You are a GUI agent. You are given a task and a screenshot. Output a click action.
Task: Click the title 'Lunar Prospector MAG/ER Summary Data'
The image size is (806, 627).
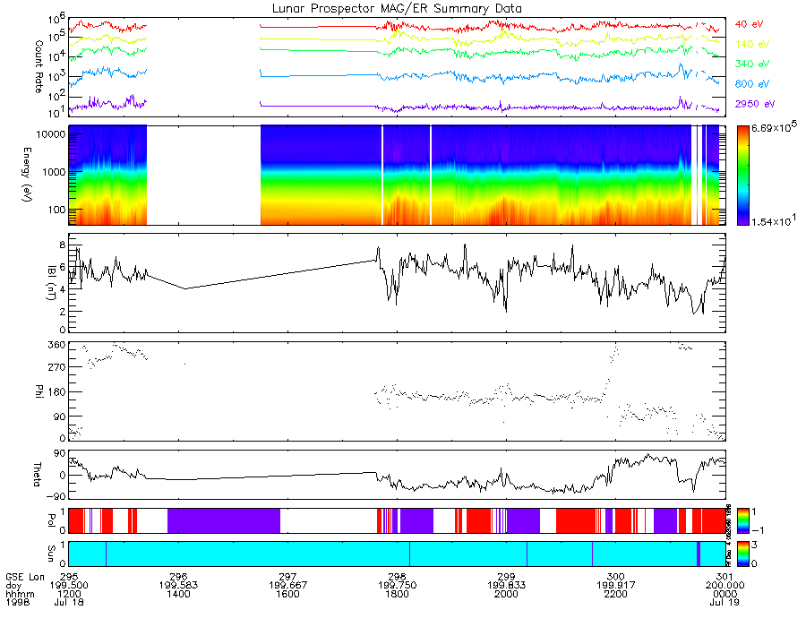[x=397, y=9]
